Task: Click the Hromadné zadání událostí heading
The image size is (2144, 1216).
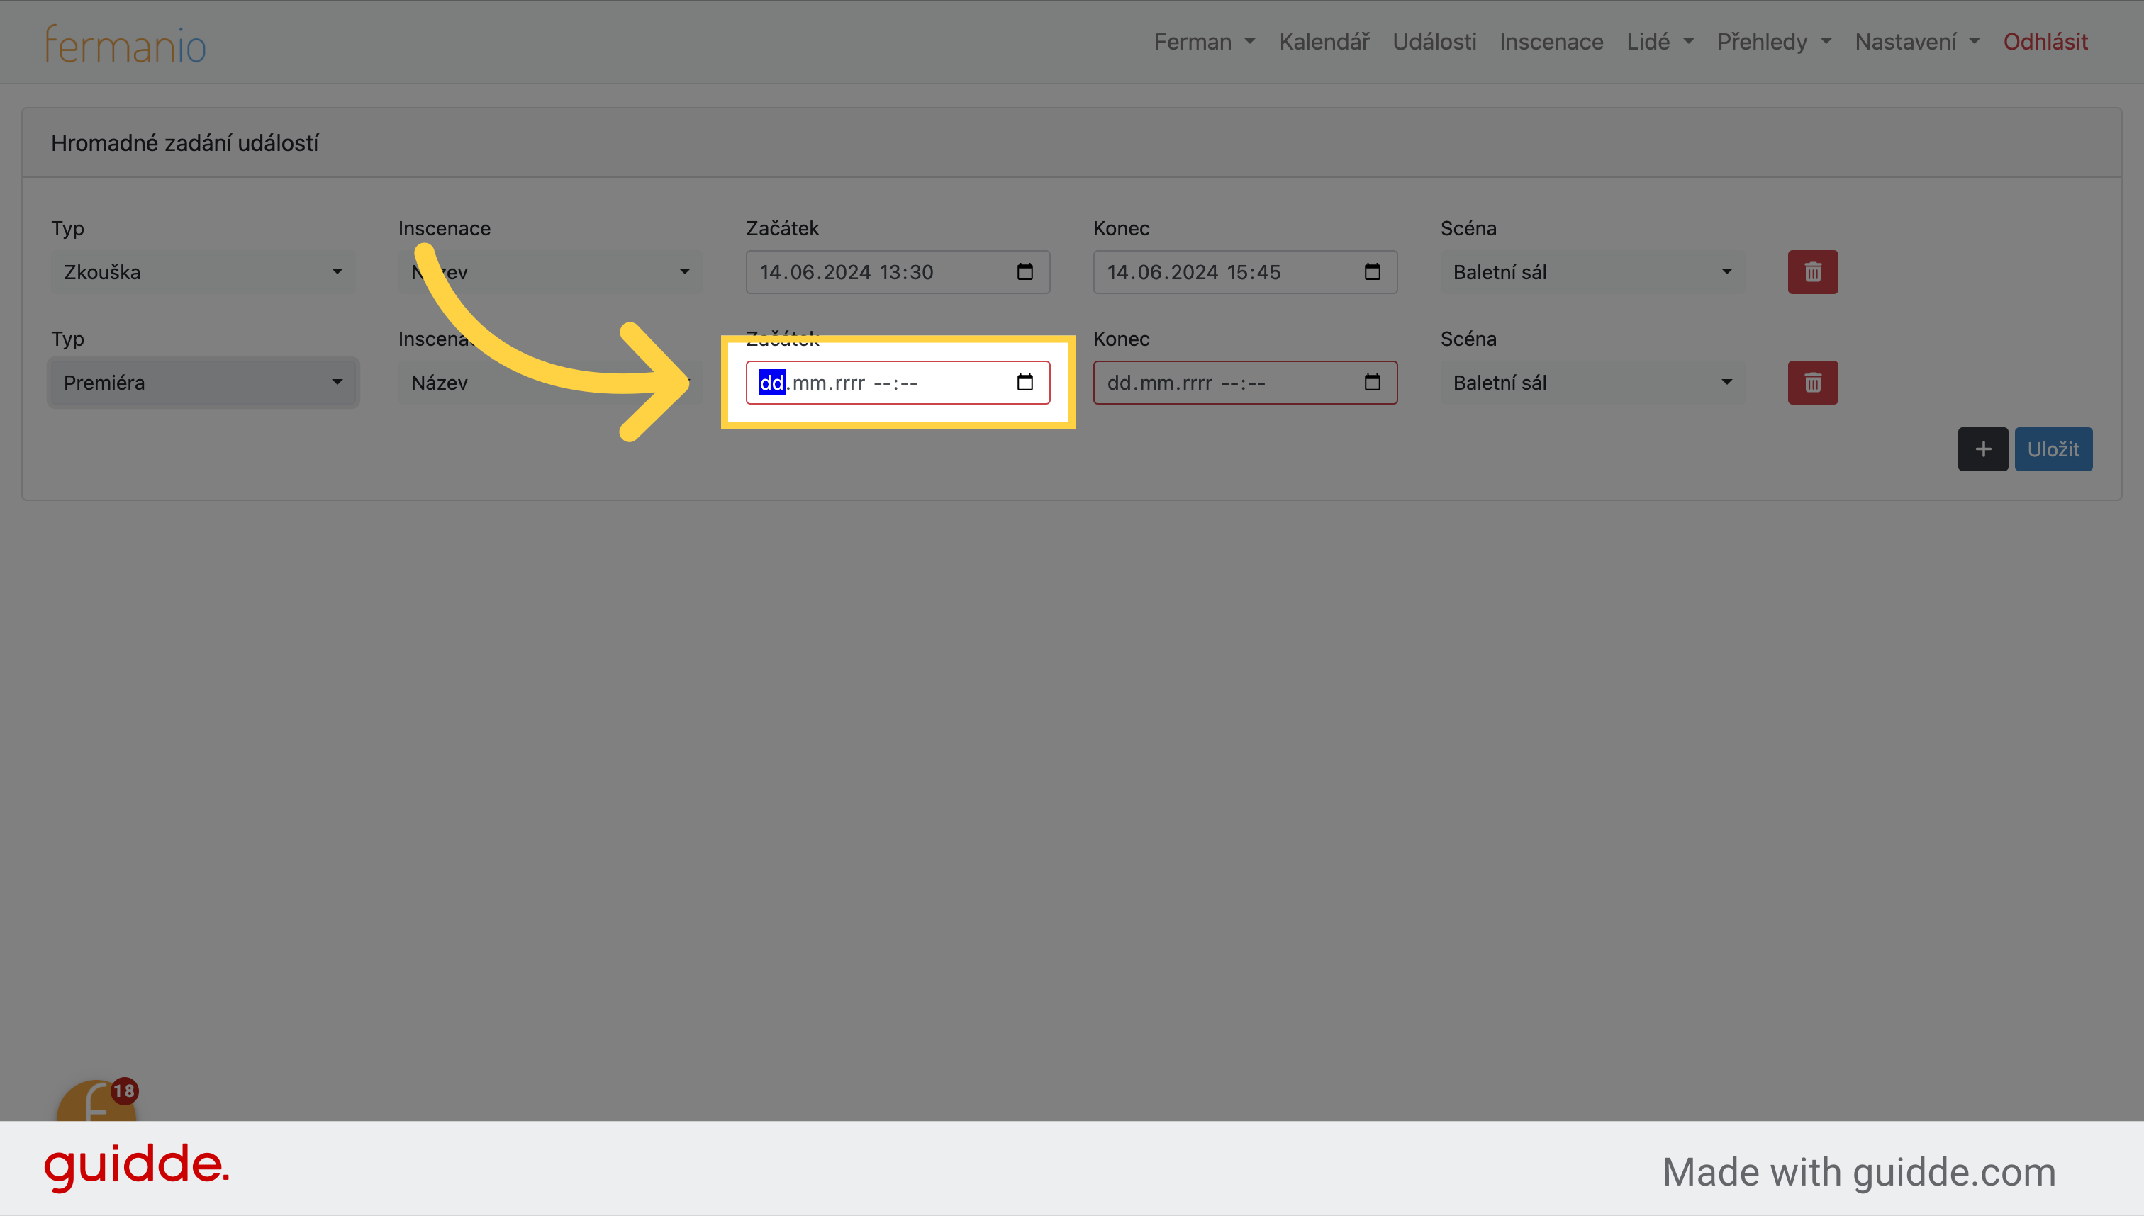Action: 184,143
